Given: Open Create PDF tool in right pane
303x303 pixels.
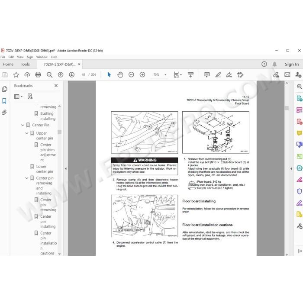Looking at the screenshot, I should 300,122.
